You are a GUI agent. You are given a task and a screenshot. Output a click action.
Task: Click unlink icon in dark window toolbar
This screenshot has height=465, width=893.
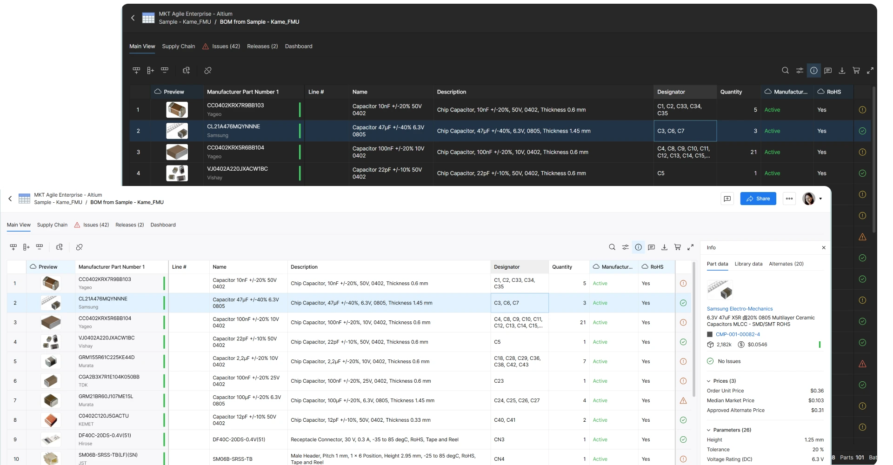tap(208, 70)
